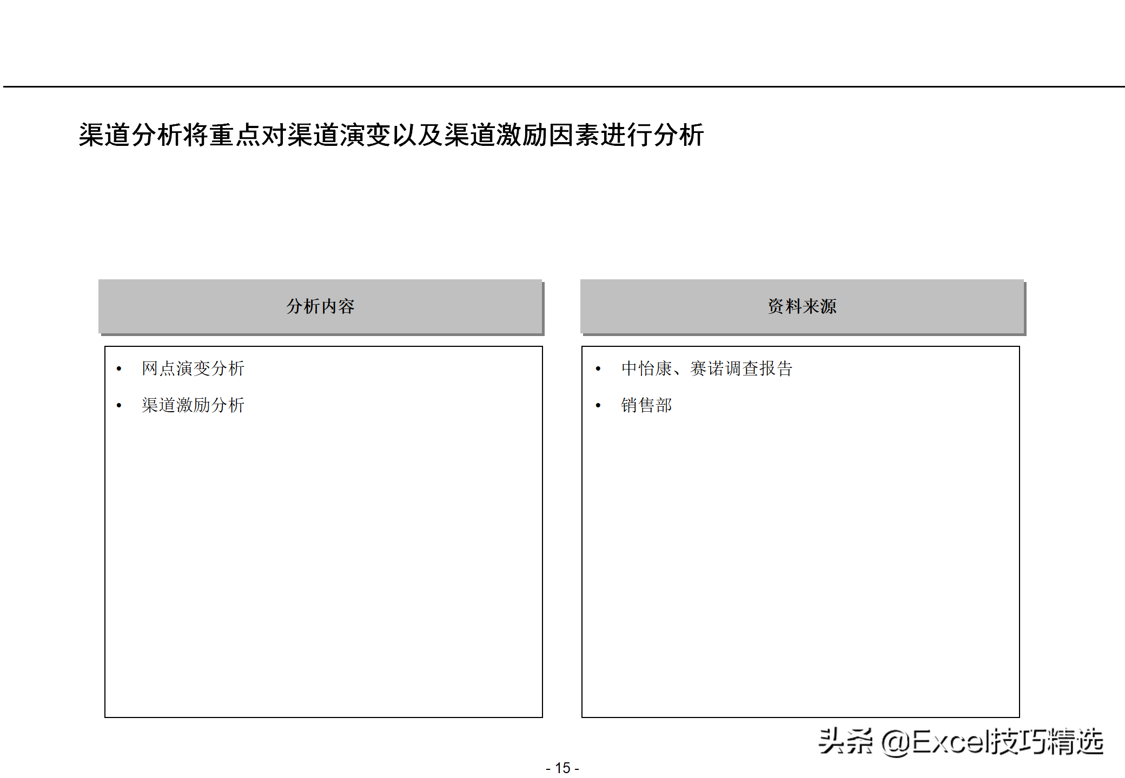This screenshot has width=1125, height=778.
Task: Click the bullet point before 渠道激励分析
Action: click(119, 406)
